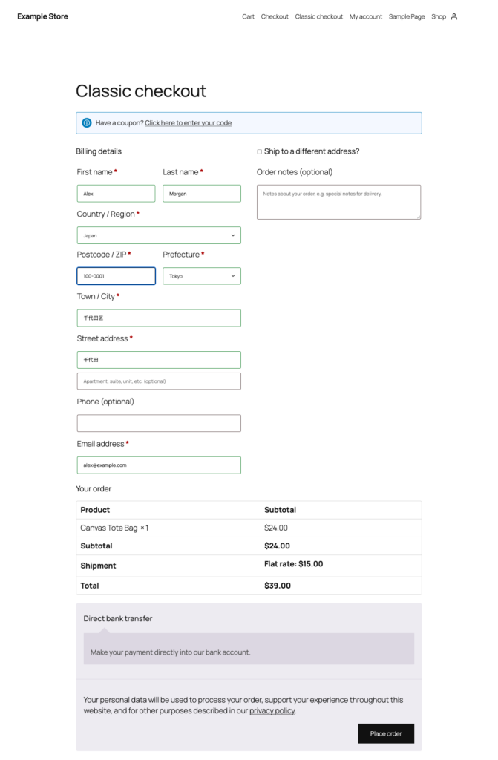Click the info icon in coupon notice

87,123
